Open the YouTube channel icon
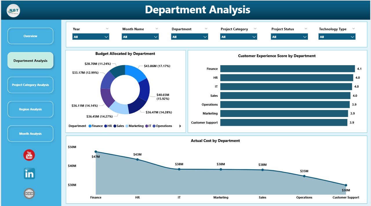This screenshot has height=206, width=371. point(29,155)
